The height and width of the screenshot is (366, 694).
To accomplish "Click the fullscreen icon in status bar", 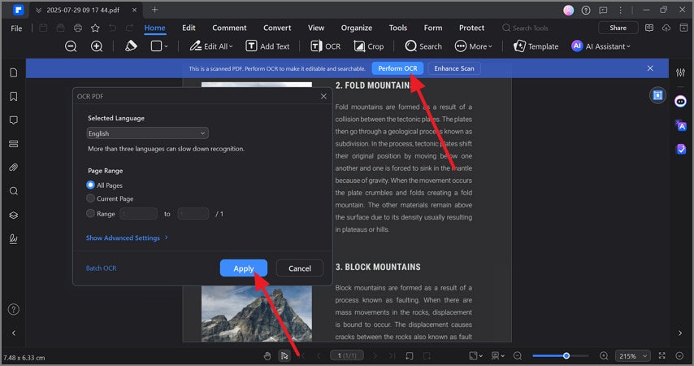I will (662, 355).
